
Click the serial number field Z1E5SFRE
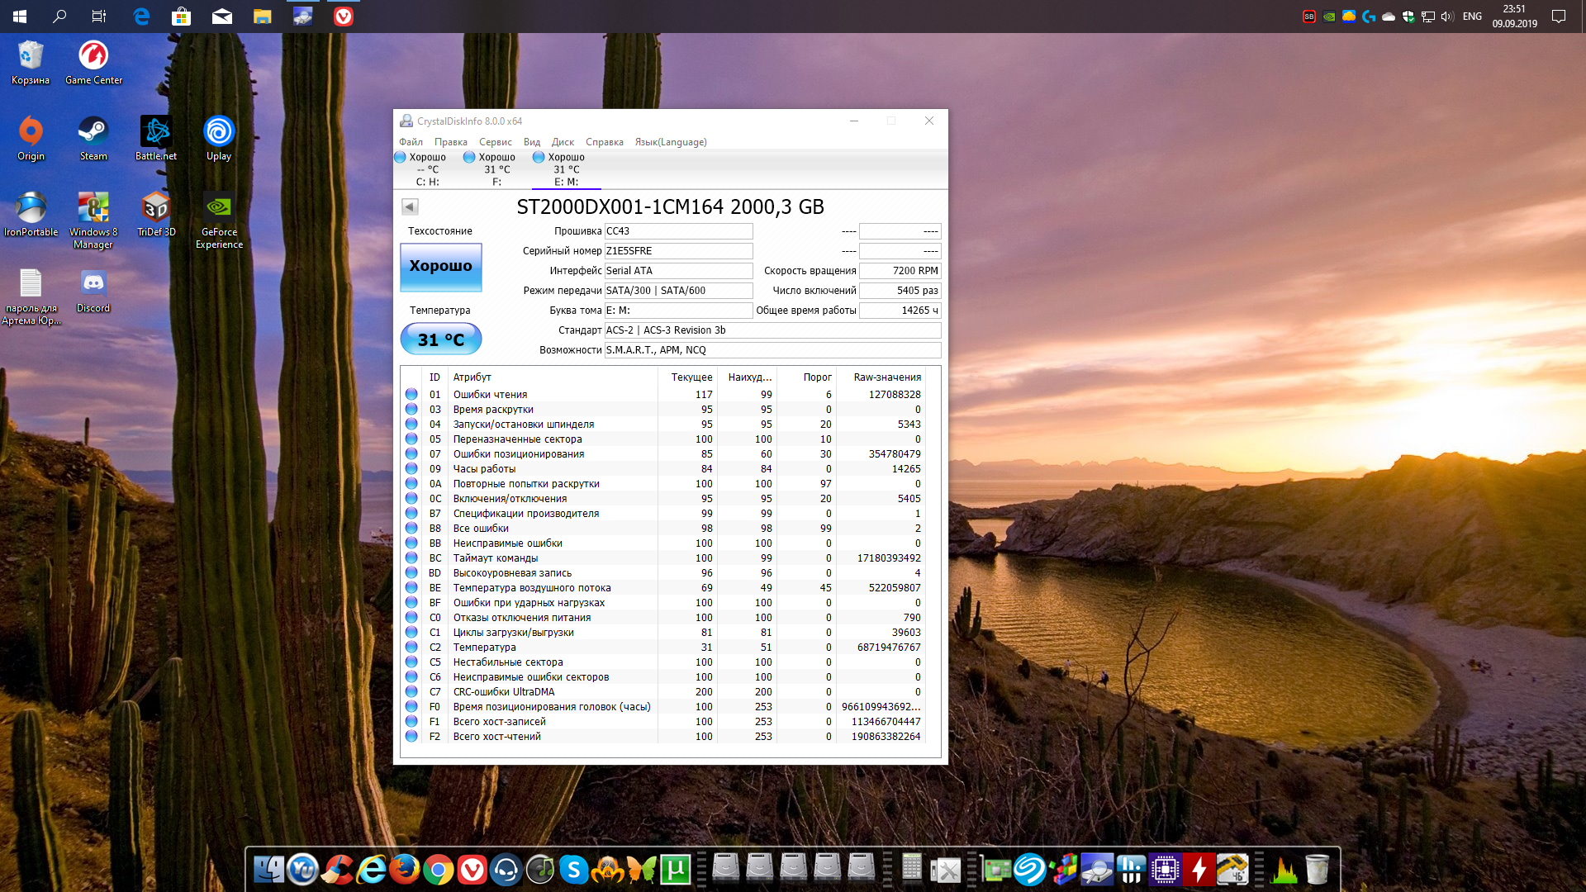pyautogui.click(x=677, y=251)
